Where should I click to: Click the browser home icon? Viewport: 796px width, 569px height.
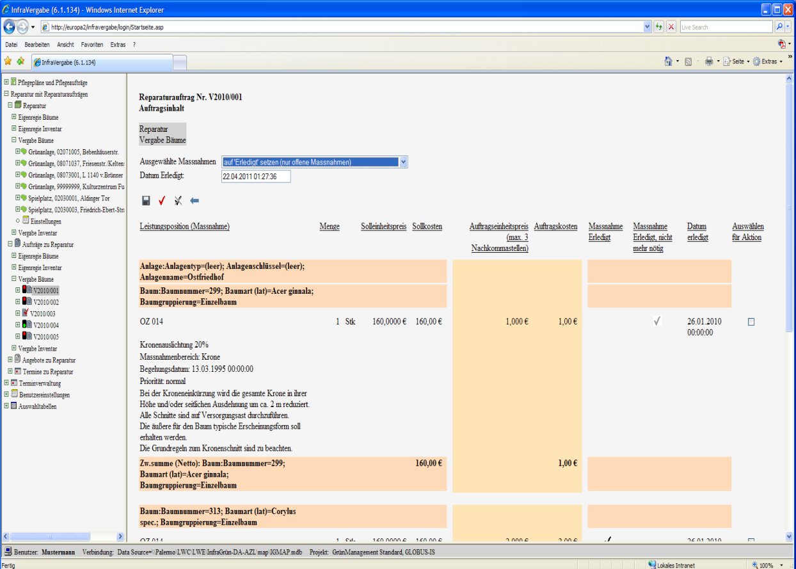tap(668, 61)
